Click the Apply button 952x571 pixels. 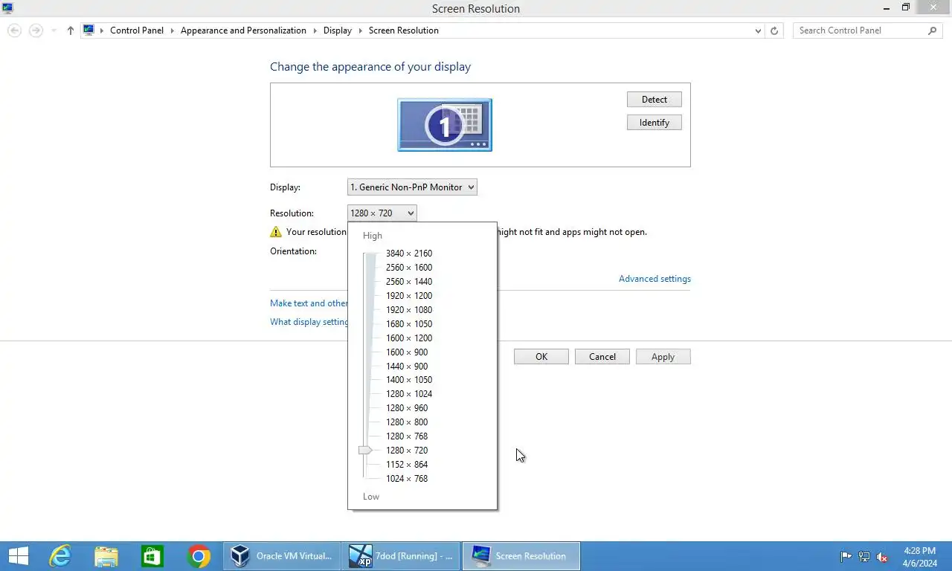[663, 357]
